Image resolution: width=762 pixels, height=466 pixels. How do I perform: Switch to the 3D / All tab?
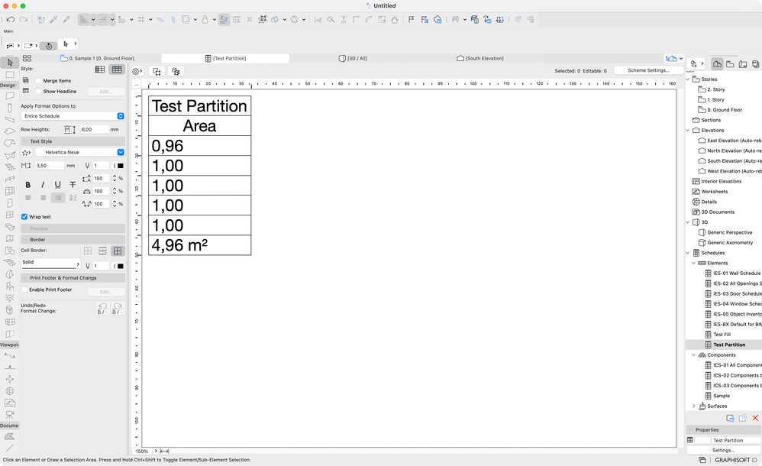pyautogui.click(x=352, y=58)
